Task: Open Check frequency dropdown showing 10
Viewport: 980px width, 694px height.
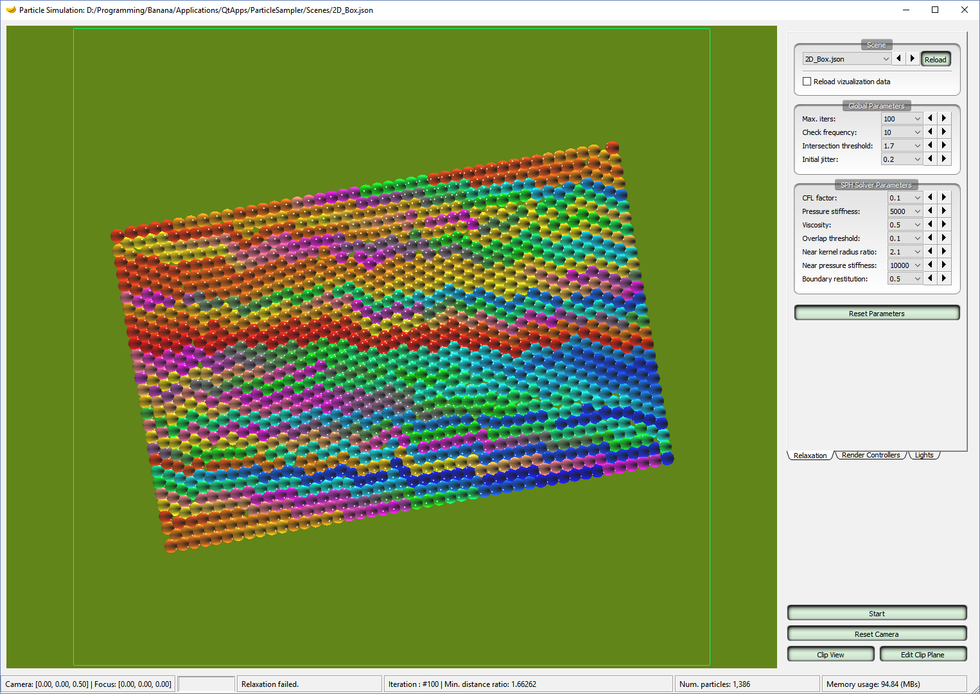Action: click(x=902, y=132)
